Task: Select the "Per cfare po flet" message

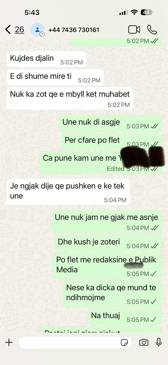Action: pyautogui.click(x=111, y=141)
